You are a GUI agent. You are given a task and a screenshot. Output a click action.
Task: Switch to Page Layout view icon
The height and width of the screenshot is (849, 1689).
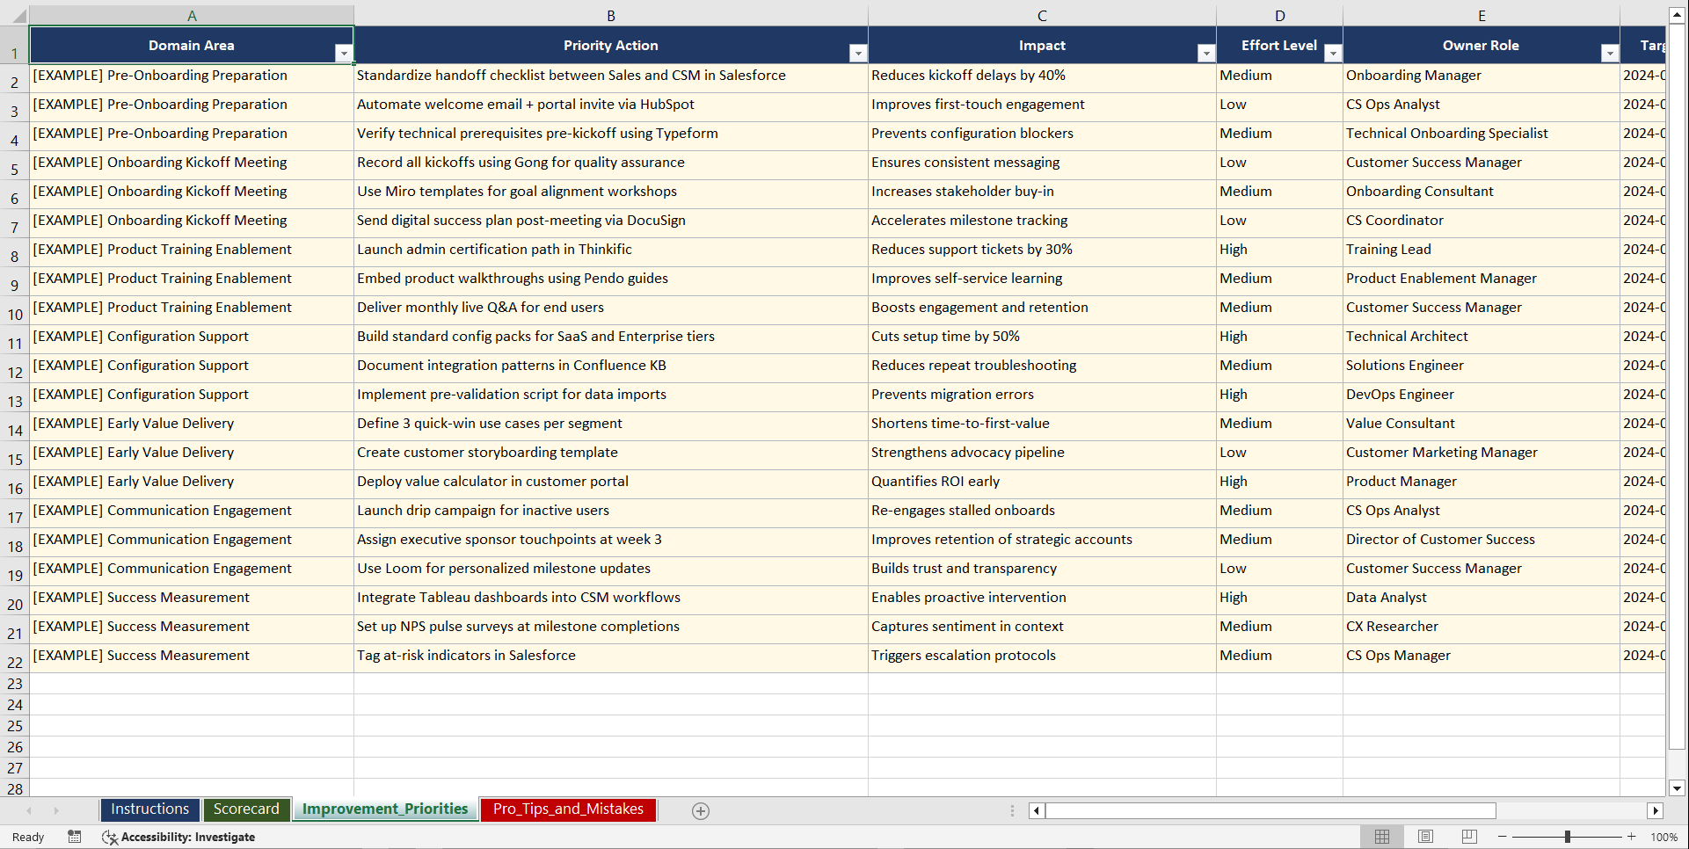click(1425, 837)
